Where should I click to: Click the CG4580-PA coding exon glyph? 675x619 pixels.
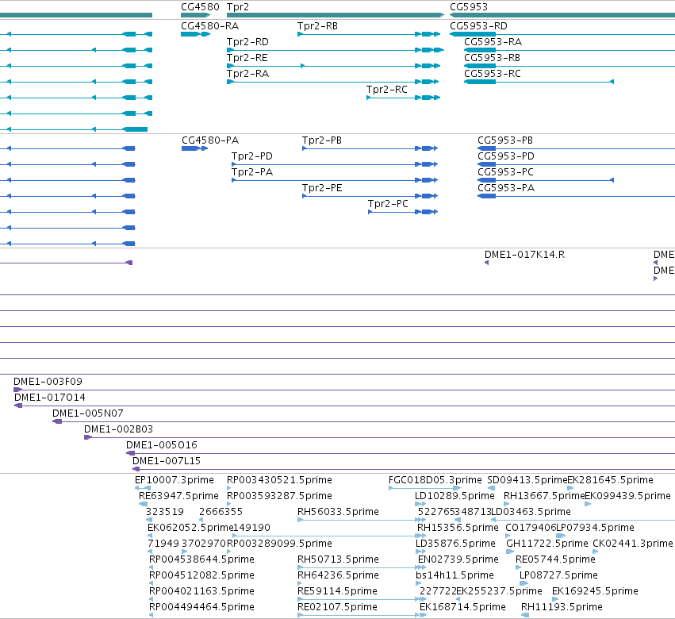coord(194,148)
